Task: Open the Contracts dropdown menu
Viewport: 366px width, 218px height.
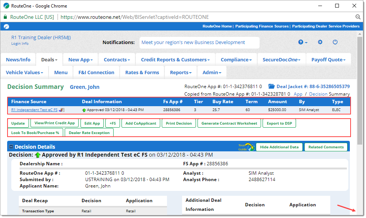Action: [x=117, y=60]
